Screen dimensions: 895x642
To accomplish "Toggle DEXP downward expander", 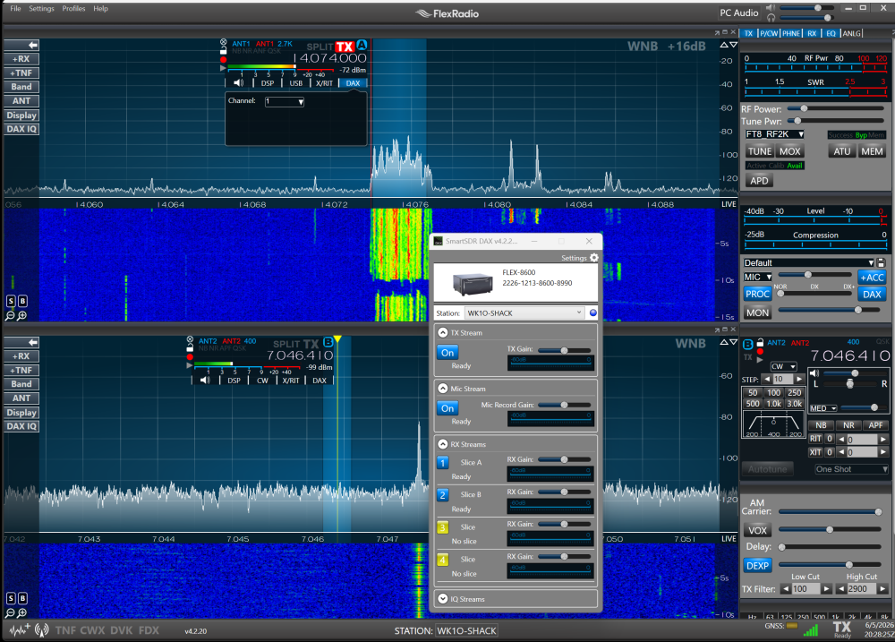I will coord(757,566).
